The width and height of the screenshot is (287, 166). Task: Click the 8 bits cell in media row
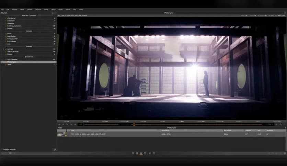coord(226,134)
